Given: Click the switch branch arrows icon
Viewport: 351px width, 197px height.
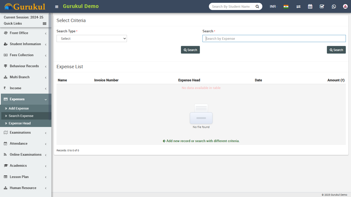Looking at the screenshot, I should (298, 6).
